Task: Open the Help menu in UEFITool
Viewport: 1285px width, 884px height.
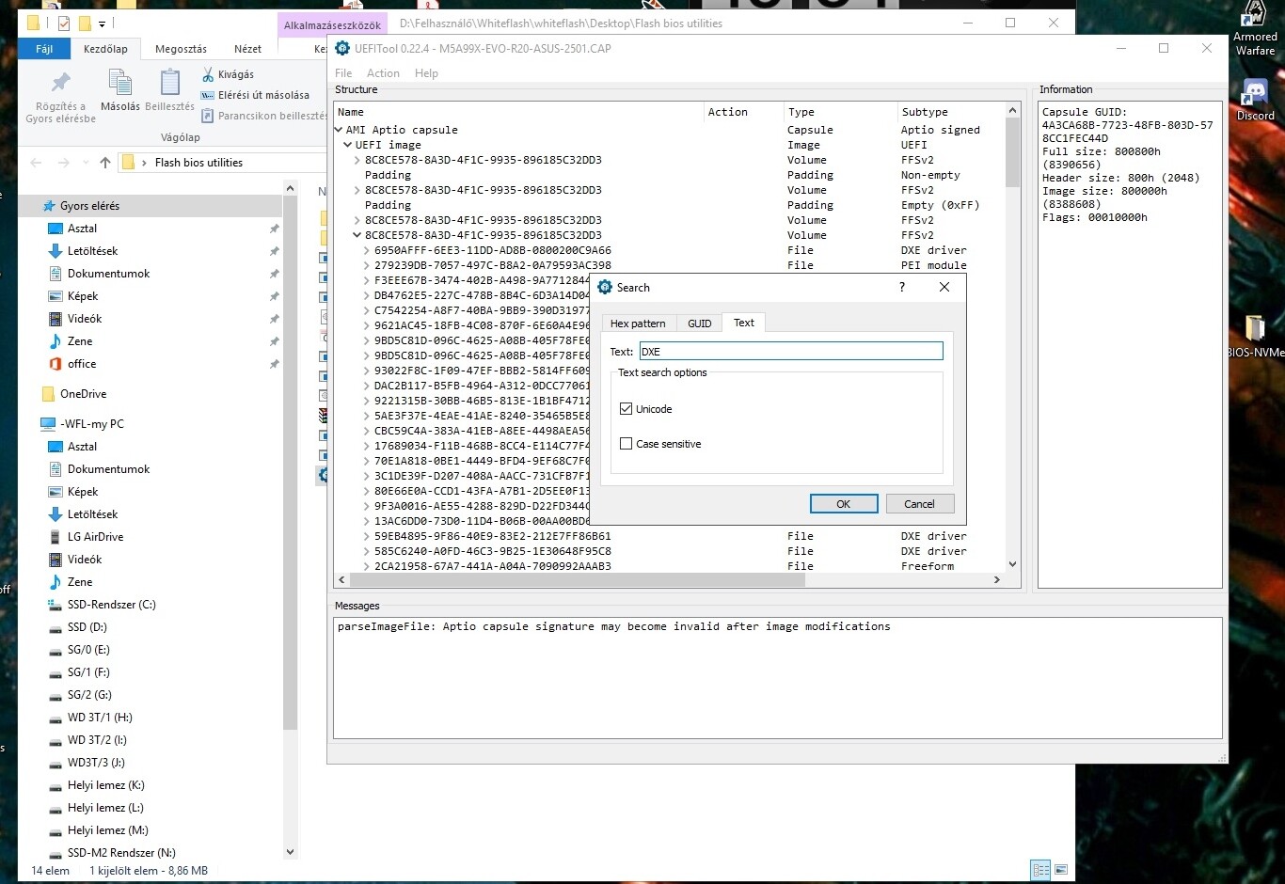Action: pyautogui.click(x=426, y=73)
